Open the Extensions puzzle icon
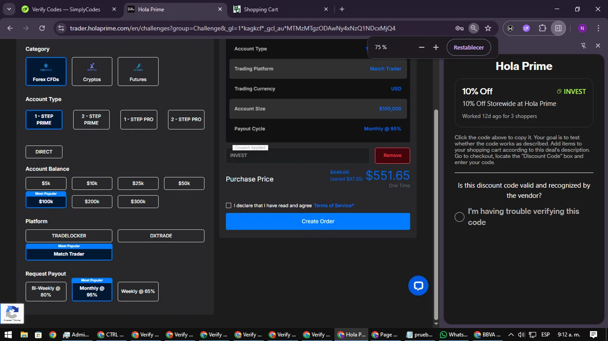 click(542, 28)
